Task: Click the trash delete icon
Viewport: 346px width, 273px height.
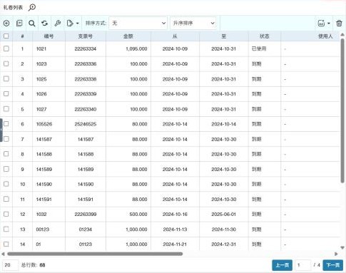Action: (339, 23)
